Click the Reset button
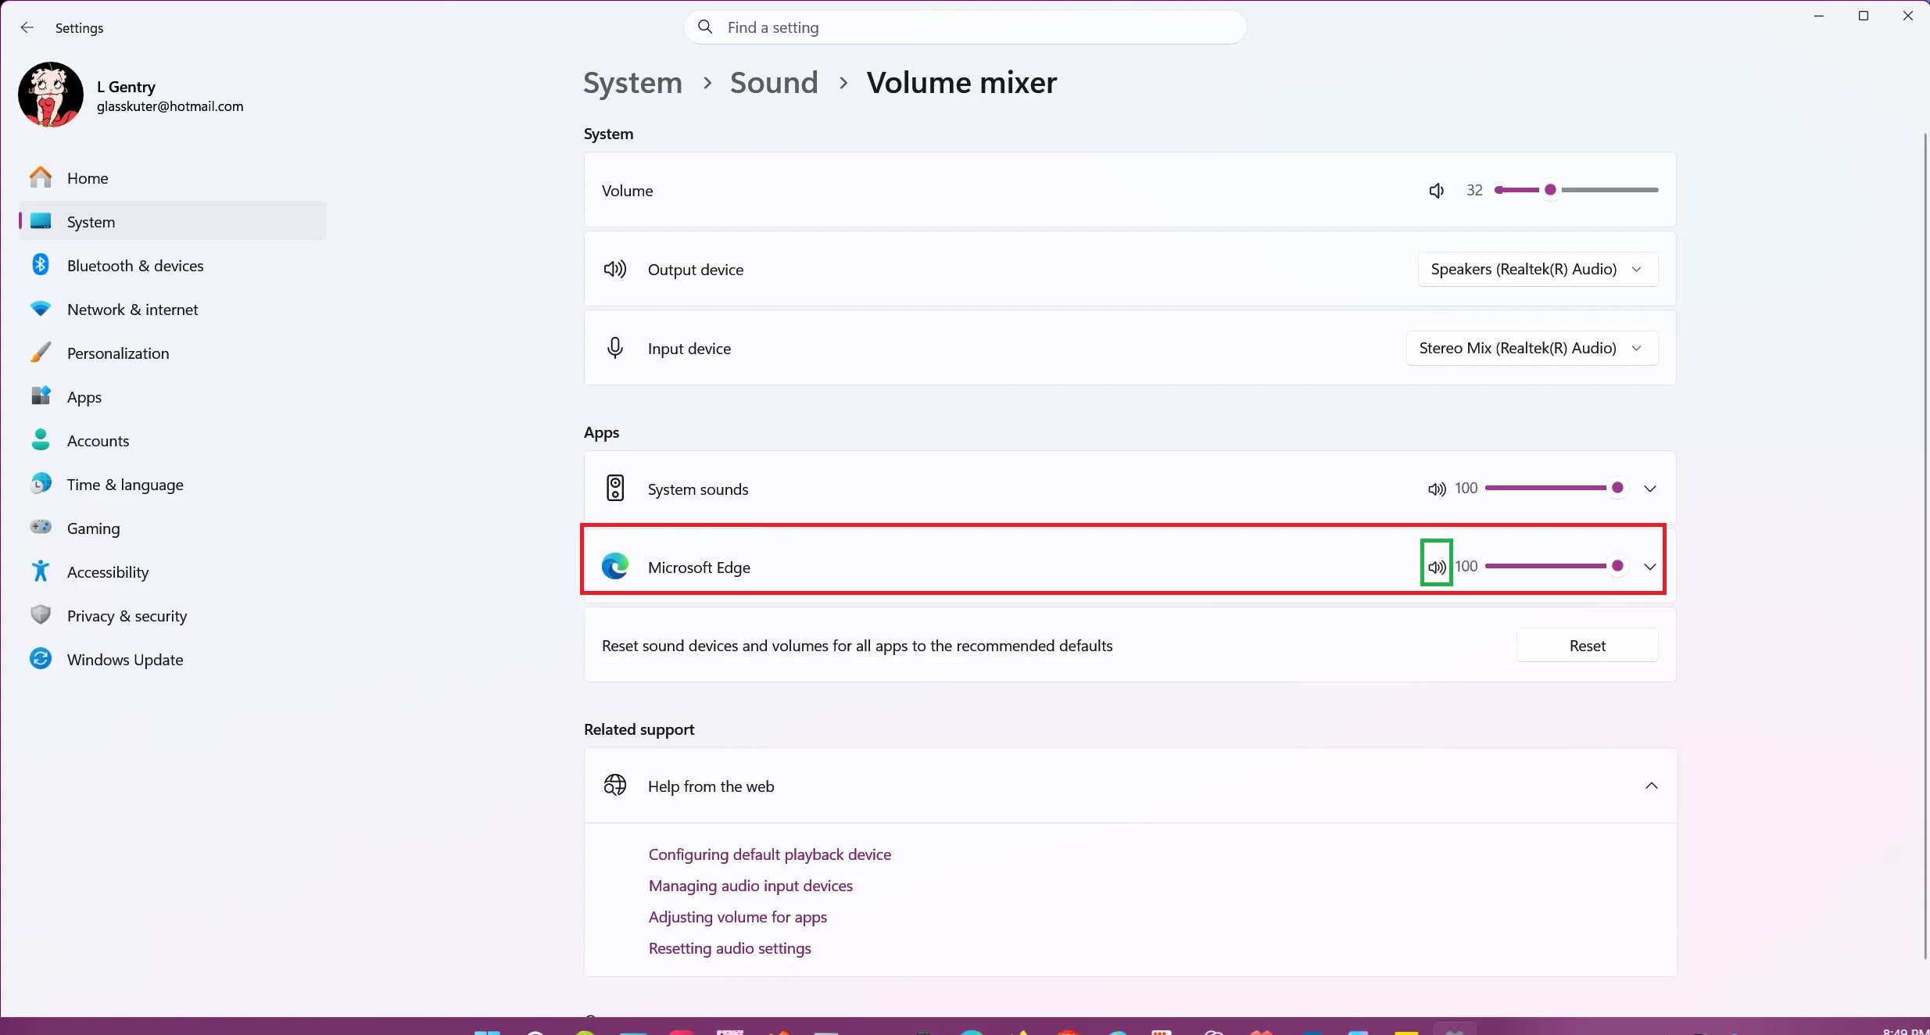1930x1035 pixels. (x=1587, y=646)
